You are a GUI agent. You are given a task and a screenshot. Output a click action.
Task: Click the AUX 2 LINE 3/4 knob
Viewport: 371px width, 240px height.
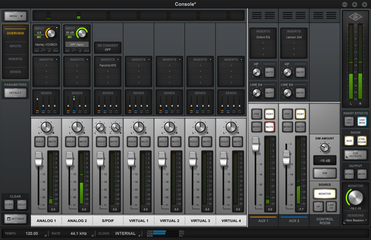(287, 93)
